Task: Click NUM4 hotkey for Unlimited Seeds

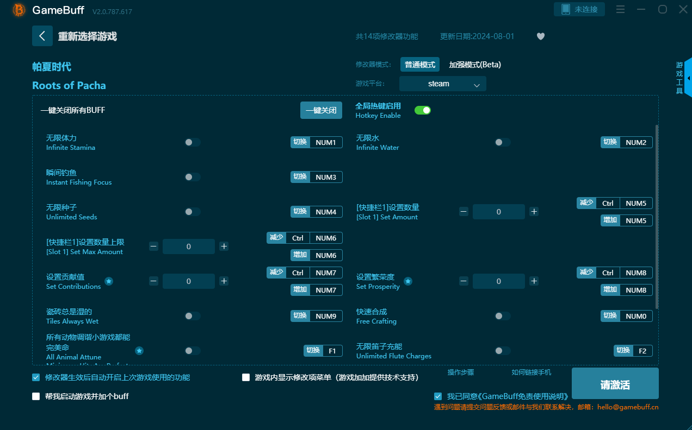Action: tap(326, 212)
